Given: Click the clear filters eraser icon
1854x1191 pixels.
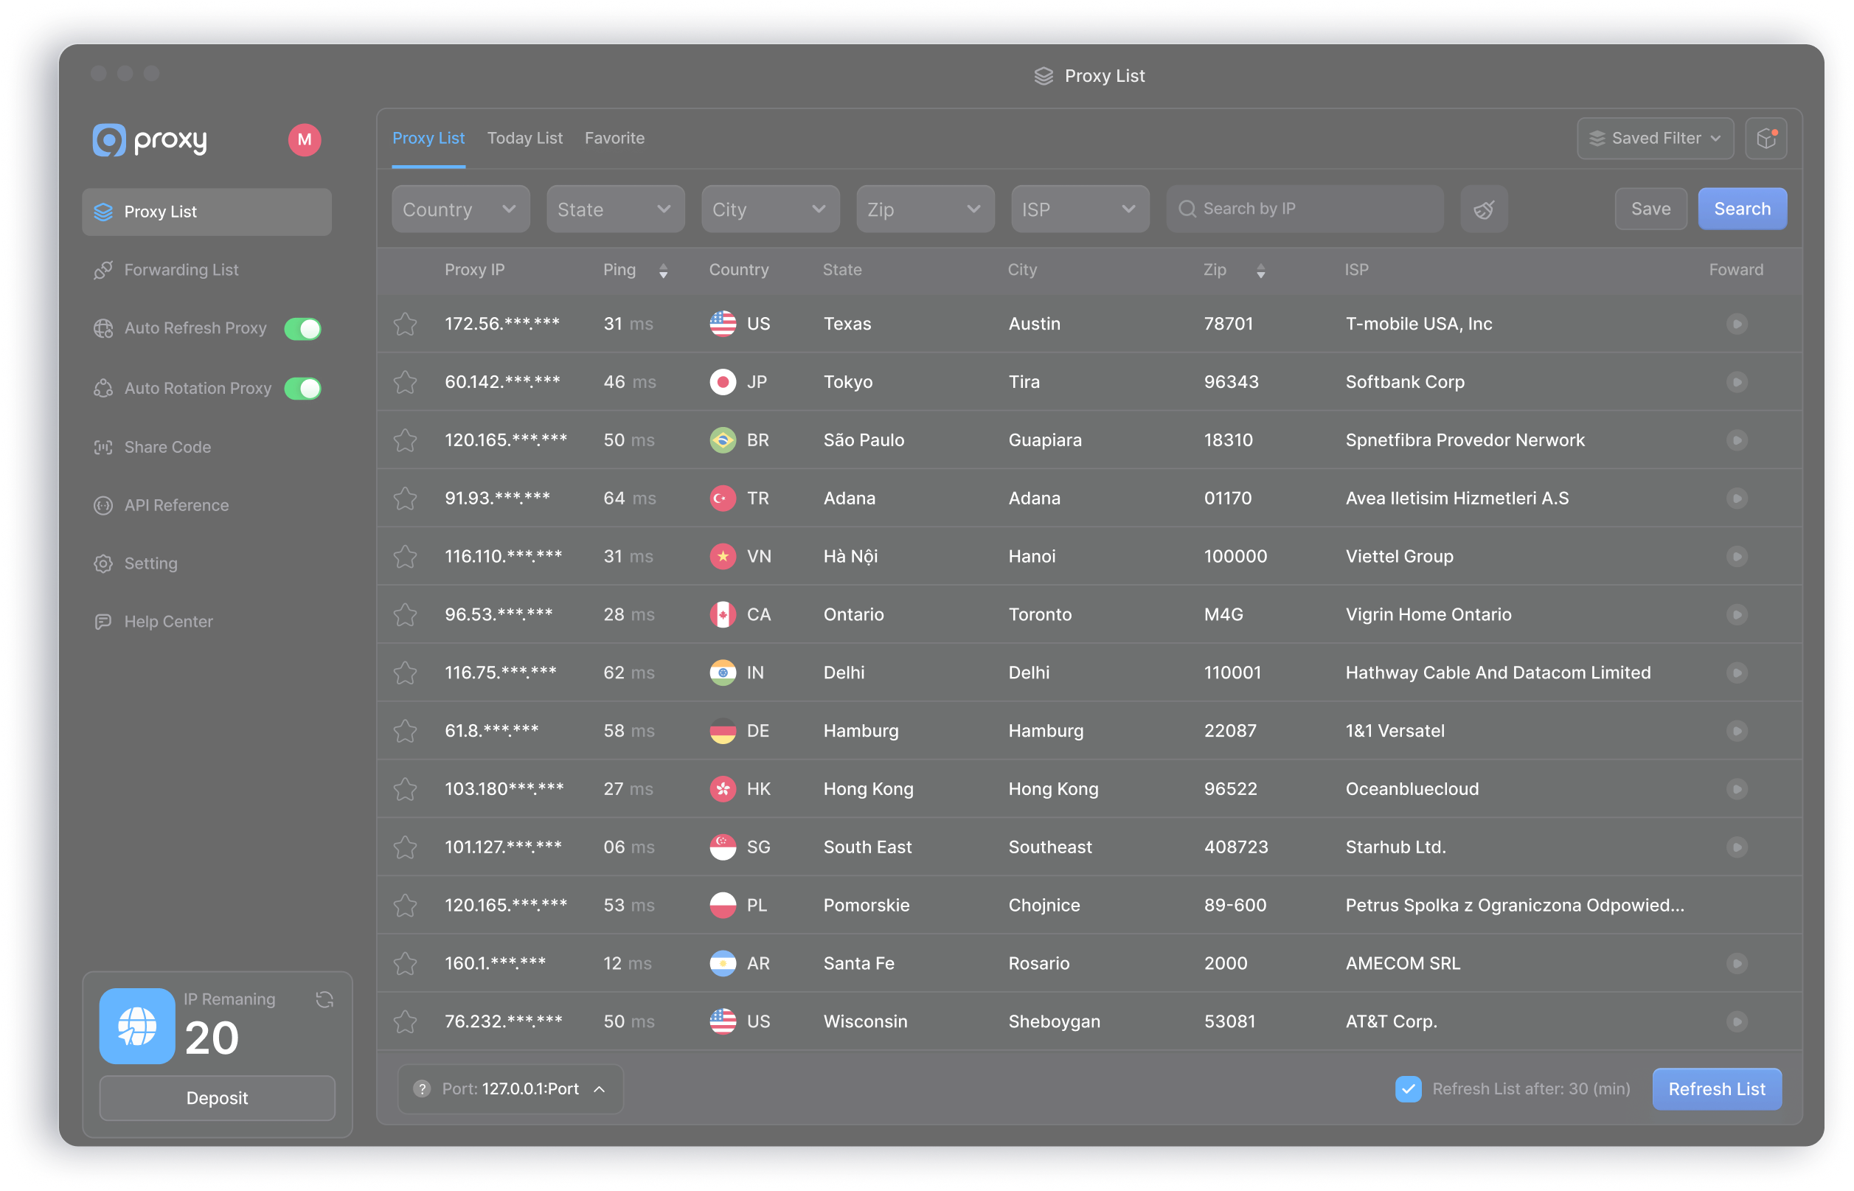Looking at the screenshot, I should [1483, 209].
